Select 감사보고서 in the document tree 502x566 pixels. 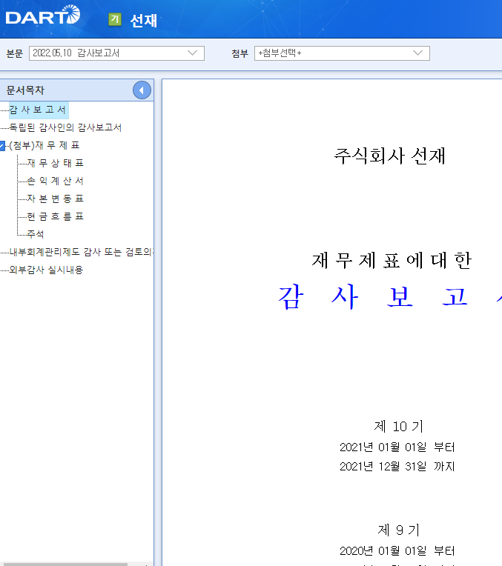(38, 110)
